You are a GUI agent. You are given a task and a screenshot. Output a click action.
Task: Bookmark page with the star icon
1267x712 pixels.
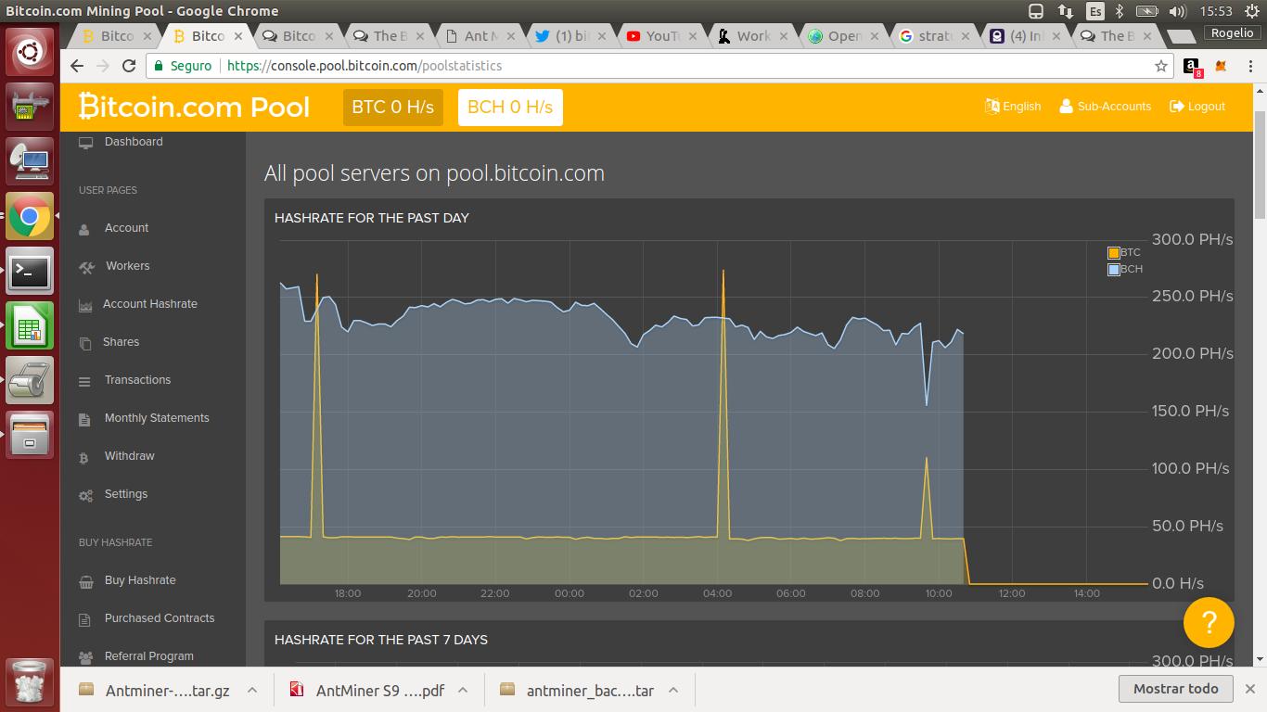(1160, 66)
